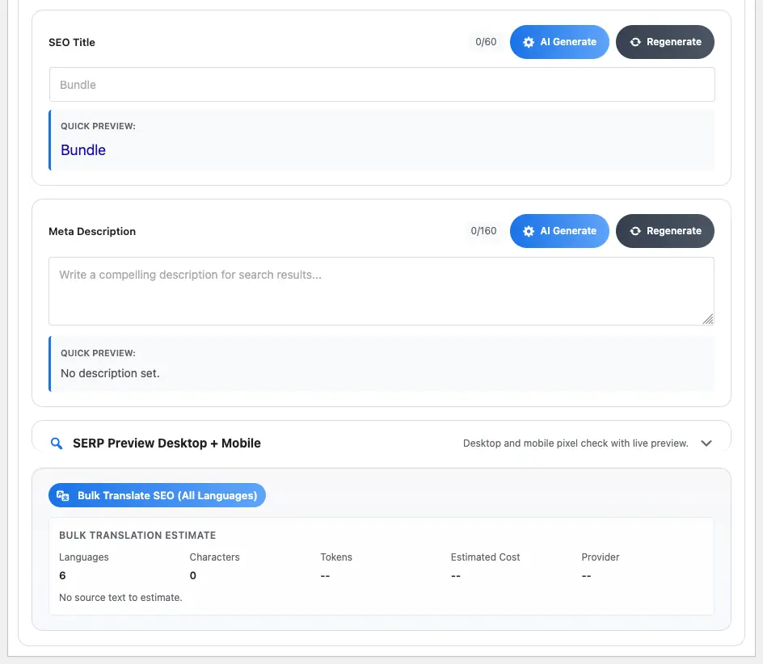Click AI Generate for Meta Description
Viewport: 763px width, 664px height.
tap(559, 231)
